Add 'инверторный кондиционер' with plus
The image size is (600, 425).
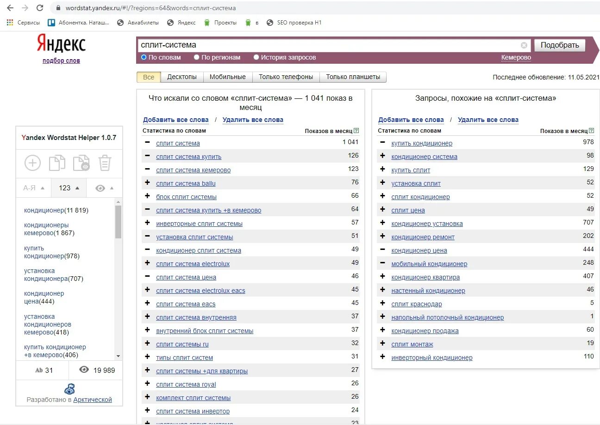[382, 357]
